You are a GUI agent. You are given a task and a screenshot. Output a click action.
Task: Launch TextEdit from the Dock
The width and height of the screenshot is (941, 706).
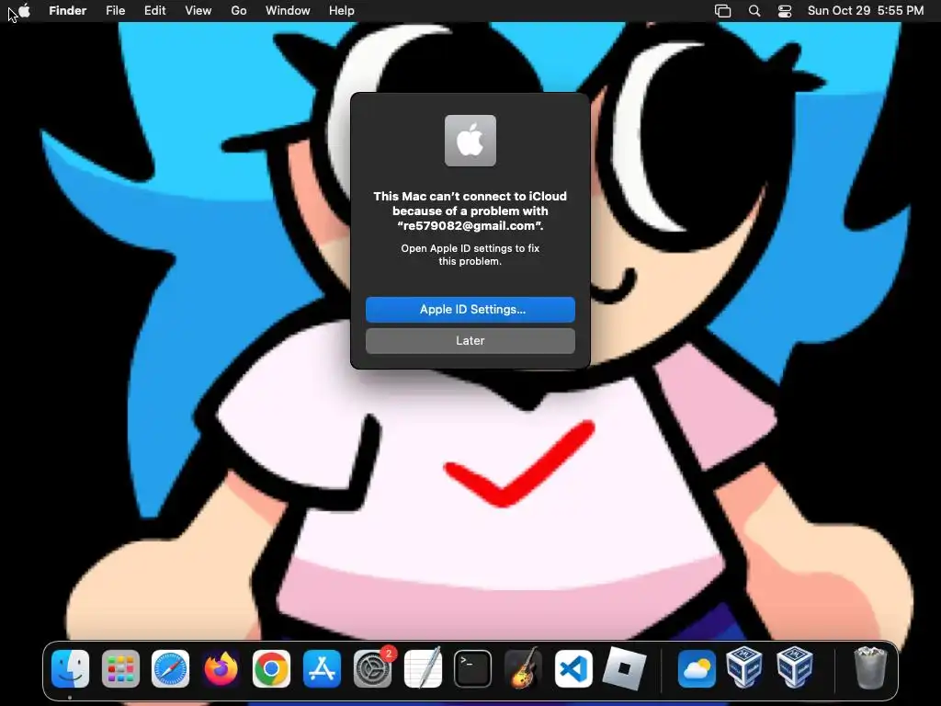point(423,667)
